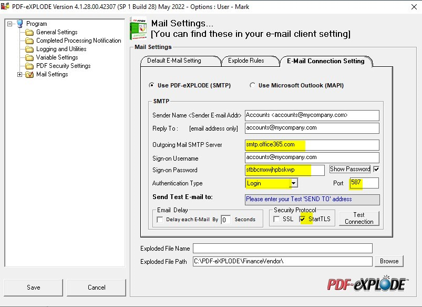Expand the Mail Settings tree node

[20, 74]
